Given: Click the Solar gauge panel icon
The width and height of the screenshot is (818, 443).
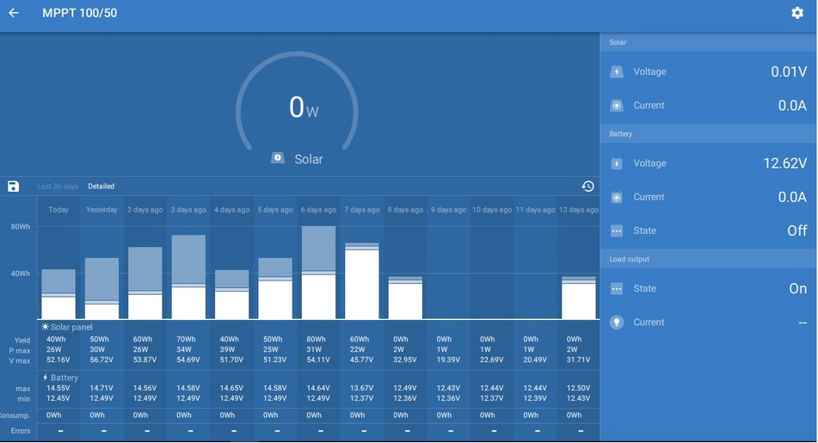Looking at the screenshot, I should [278, 158].
